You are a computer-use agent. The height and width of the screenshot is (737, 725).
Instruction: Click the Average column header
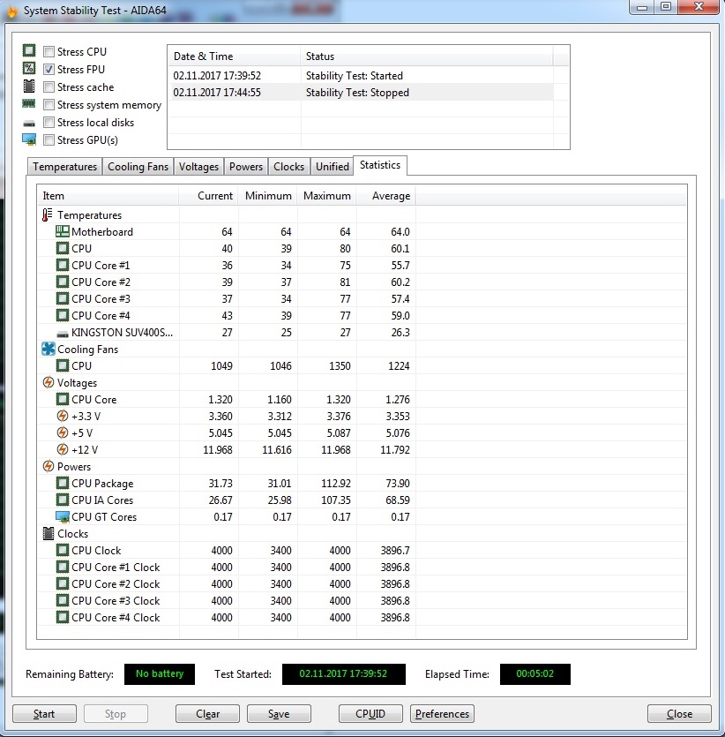click(x=386, y=196)
